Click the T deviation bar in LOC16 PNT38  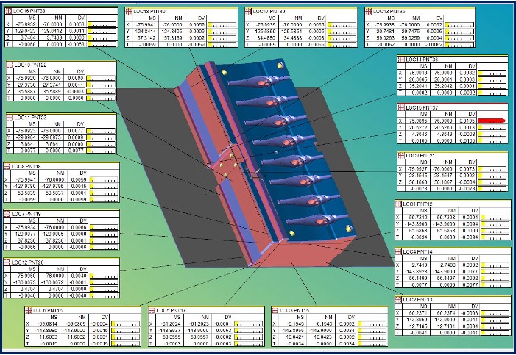pos(102,44)
